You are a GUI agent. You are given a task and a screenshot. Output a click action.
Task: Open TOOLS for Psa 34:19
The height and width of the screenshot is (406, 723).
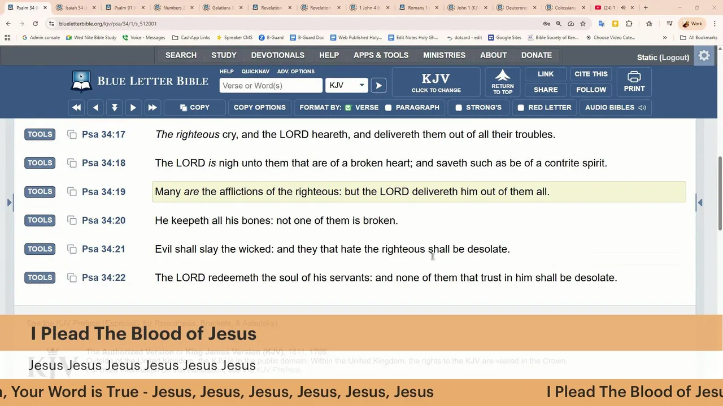(40, 191)
